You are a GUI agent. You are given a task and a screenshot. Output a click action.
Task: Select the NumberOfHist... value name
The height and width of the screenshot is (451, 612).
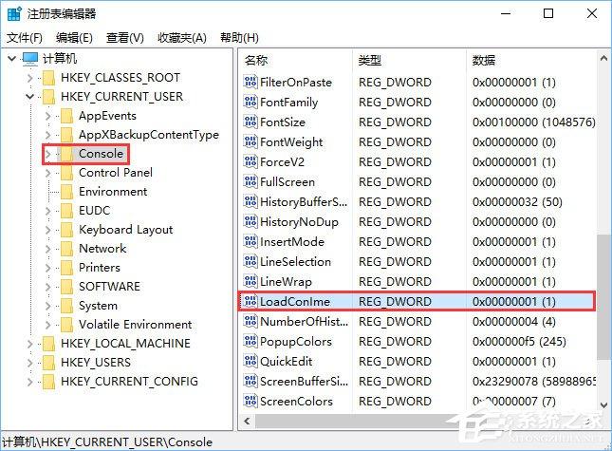(x=304, y=321)
